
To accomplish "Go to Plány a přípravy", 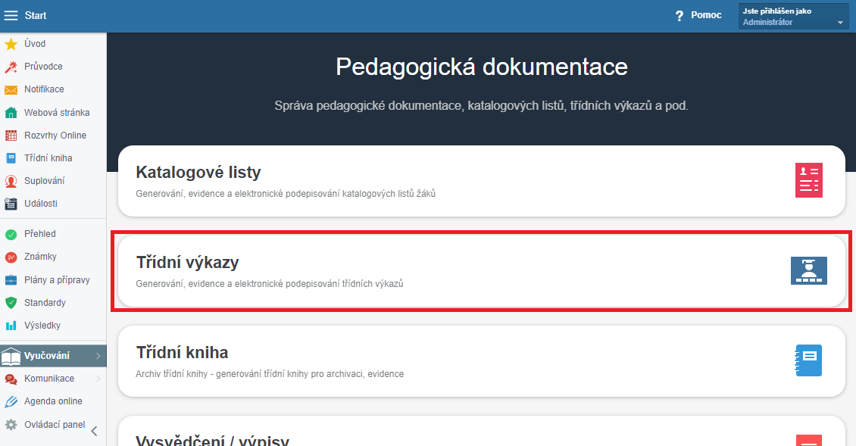I will [57, 280].
